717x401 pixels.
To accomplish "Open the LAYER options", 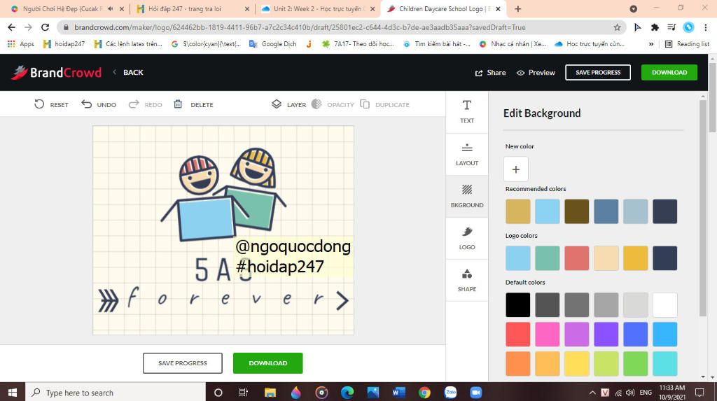I will click(x=288, y=104).
